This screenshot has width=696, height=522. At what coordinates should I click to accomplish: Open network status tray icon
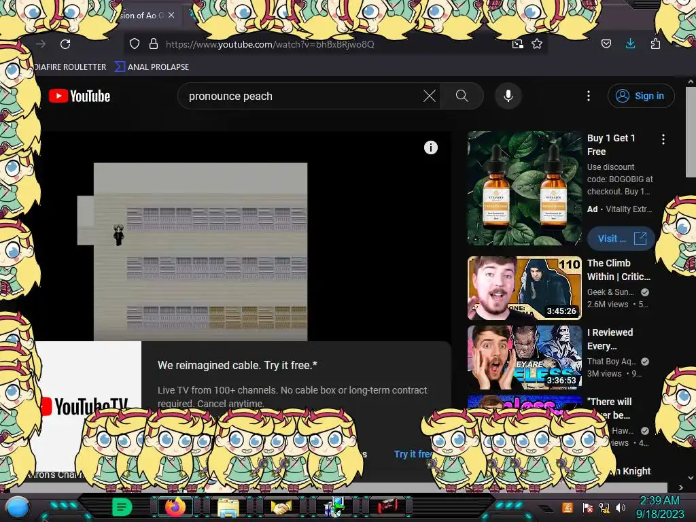(x=604, y=508)
